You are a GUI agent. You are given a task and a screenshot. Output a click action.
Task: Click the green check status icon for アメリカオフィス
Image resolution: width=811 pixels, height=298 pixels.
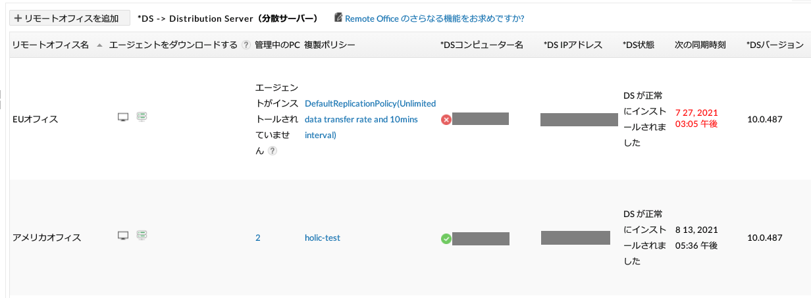(446, 238)
